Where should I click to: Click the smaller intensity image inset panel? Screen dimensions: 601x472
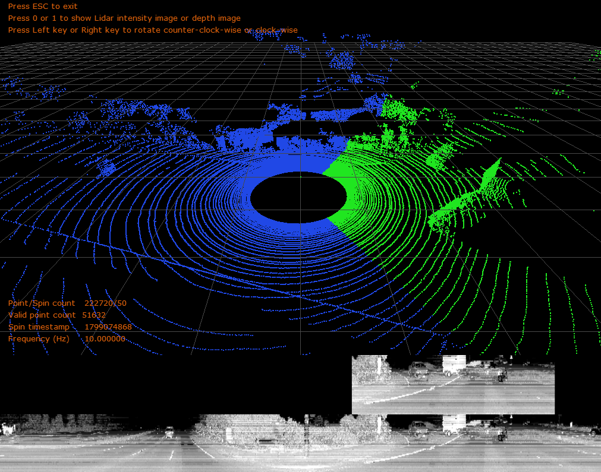[x=452, y=383]
